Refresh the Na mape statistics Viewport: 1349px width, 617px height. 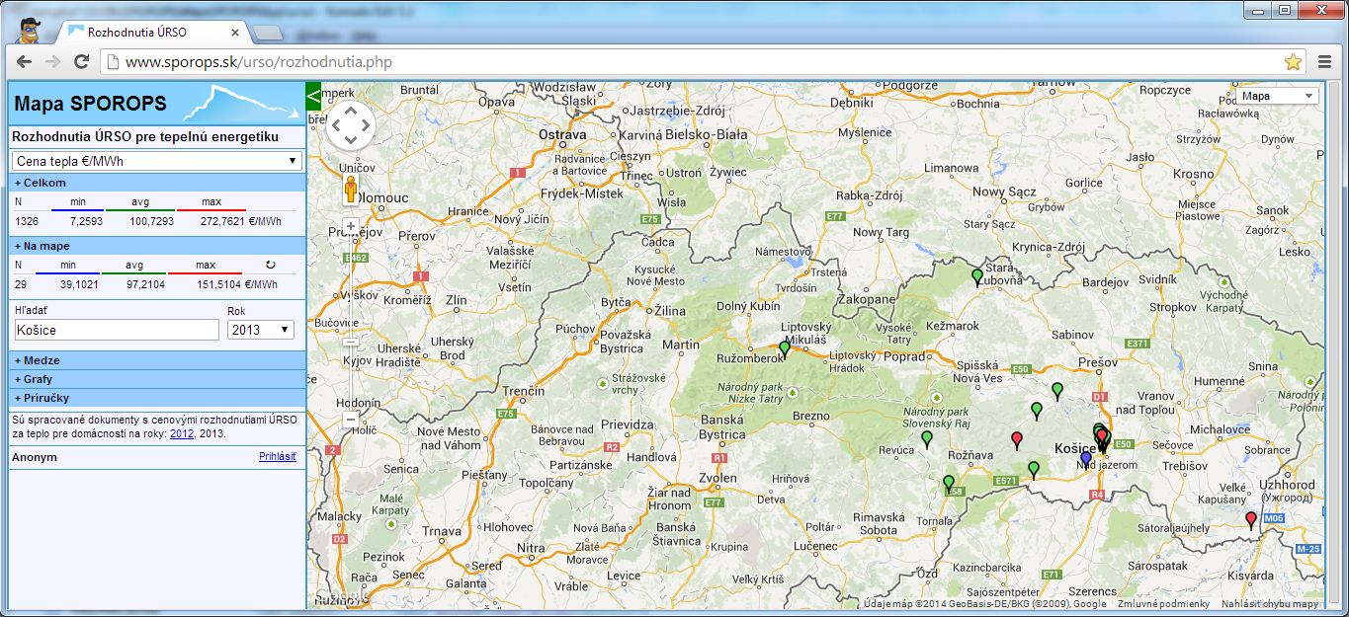point(271,265)
